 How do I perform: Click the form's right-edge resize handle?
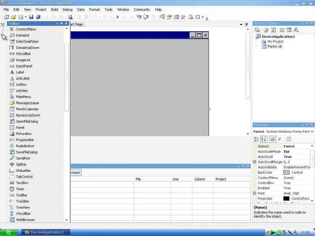(209, 109)
